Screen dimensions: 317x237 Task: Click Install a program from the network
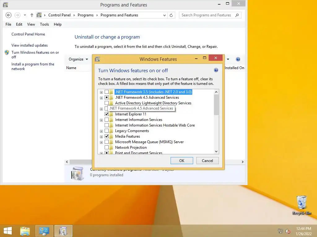pos(33,67)
